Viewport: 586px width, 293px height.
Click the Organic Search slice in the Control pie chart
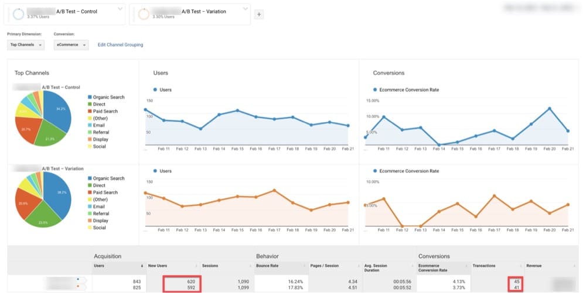coord(58,111)
